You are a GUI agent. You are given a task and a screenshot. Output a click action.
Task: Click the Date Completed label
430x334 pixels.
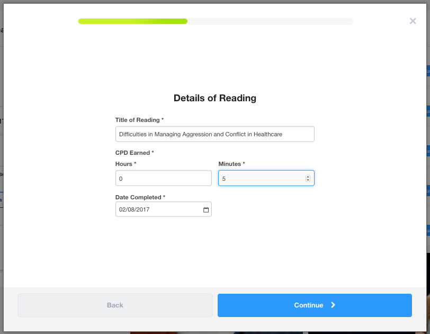click(140, 197)
